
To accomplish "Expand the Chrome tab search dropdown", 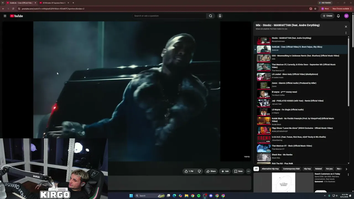I will [x=3, y=3].
